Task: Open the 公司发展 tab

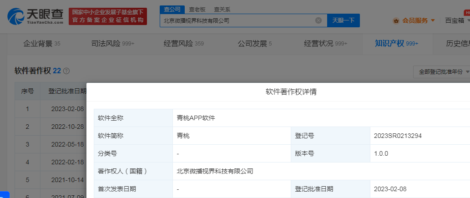Action: pos(254,44)
